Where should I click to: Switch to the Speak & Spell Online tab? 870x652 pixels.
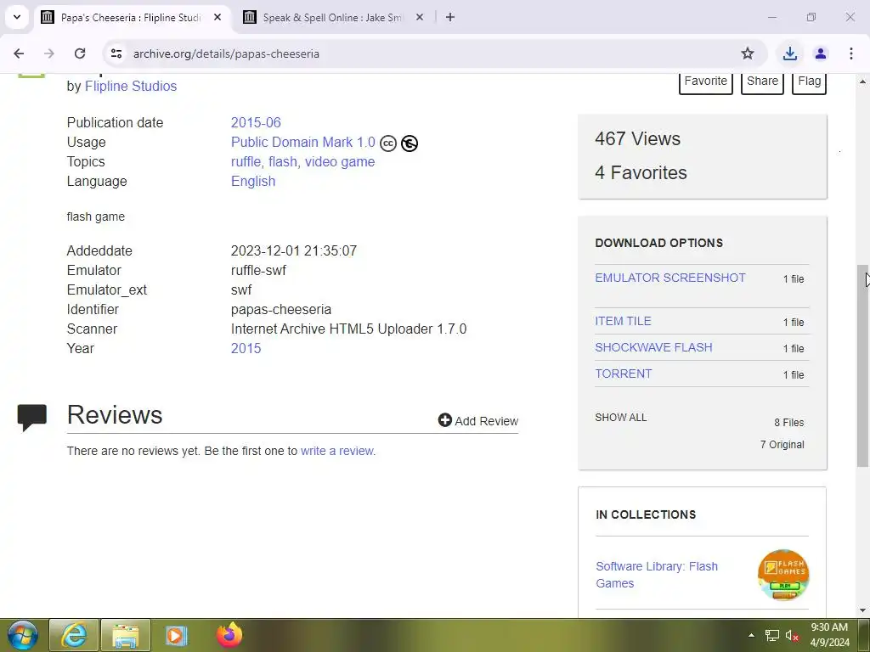tap(332, 17)
